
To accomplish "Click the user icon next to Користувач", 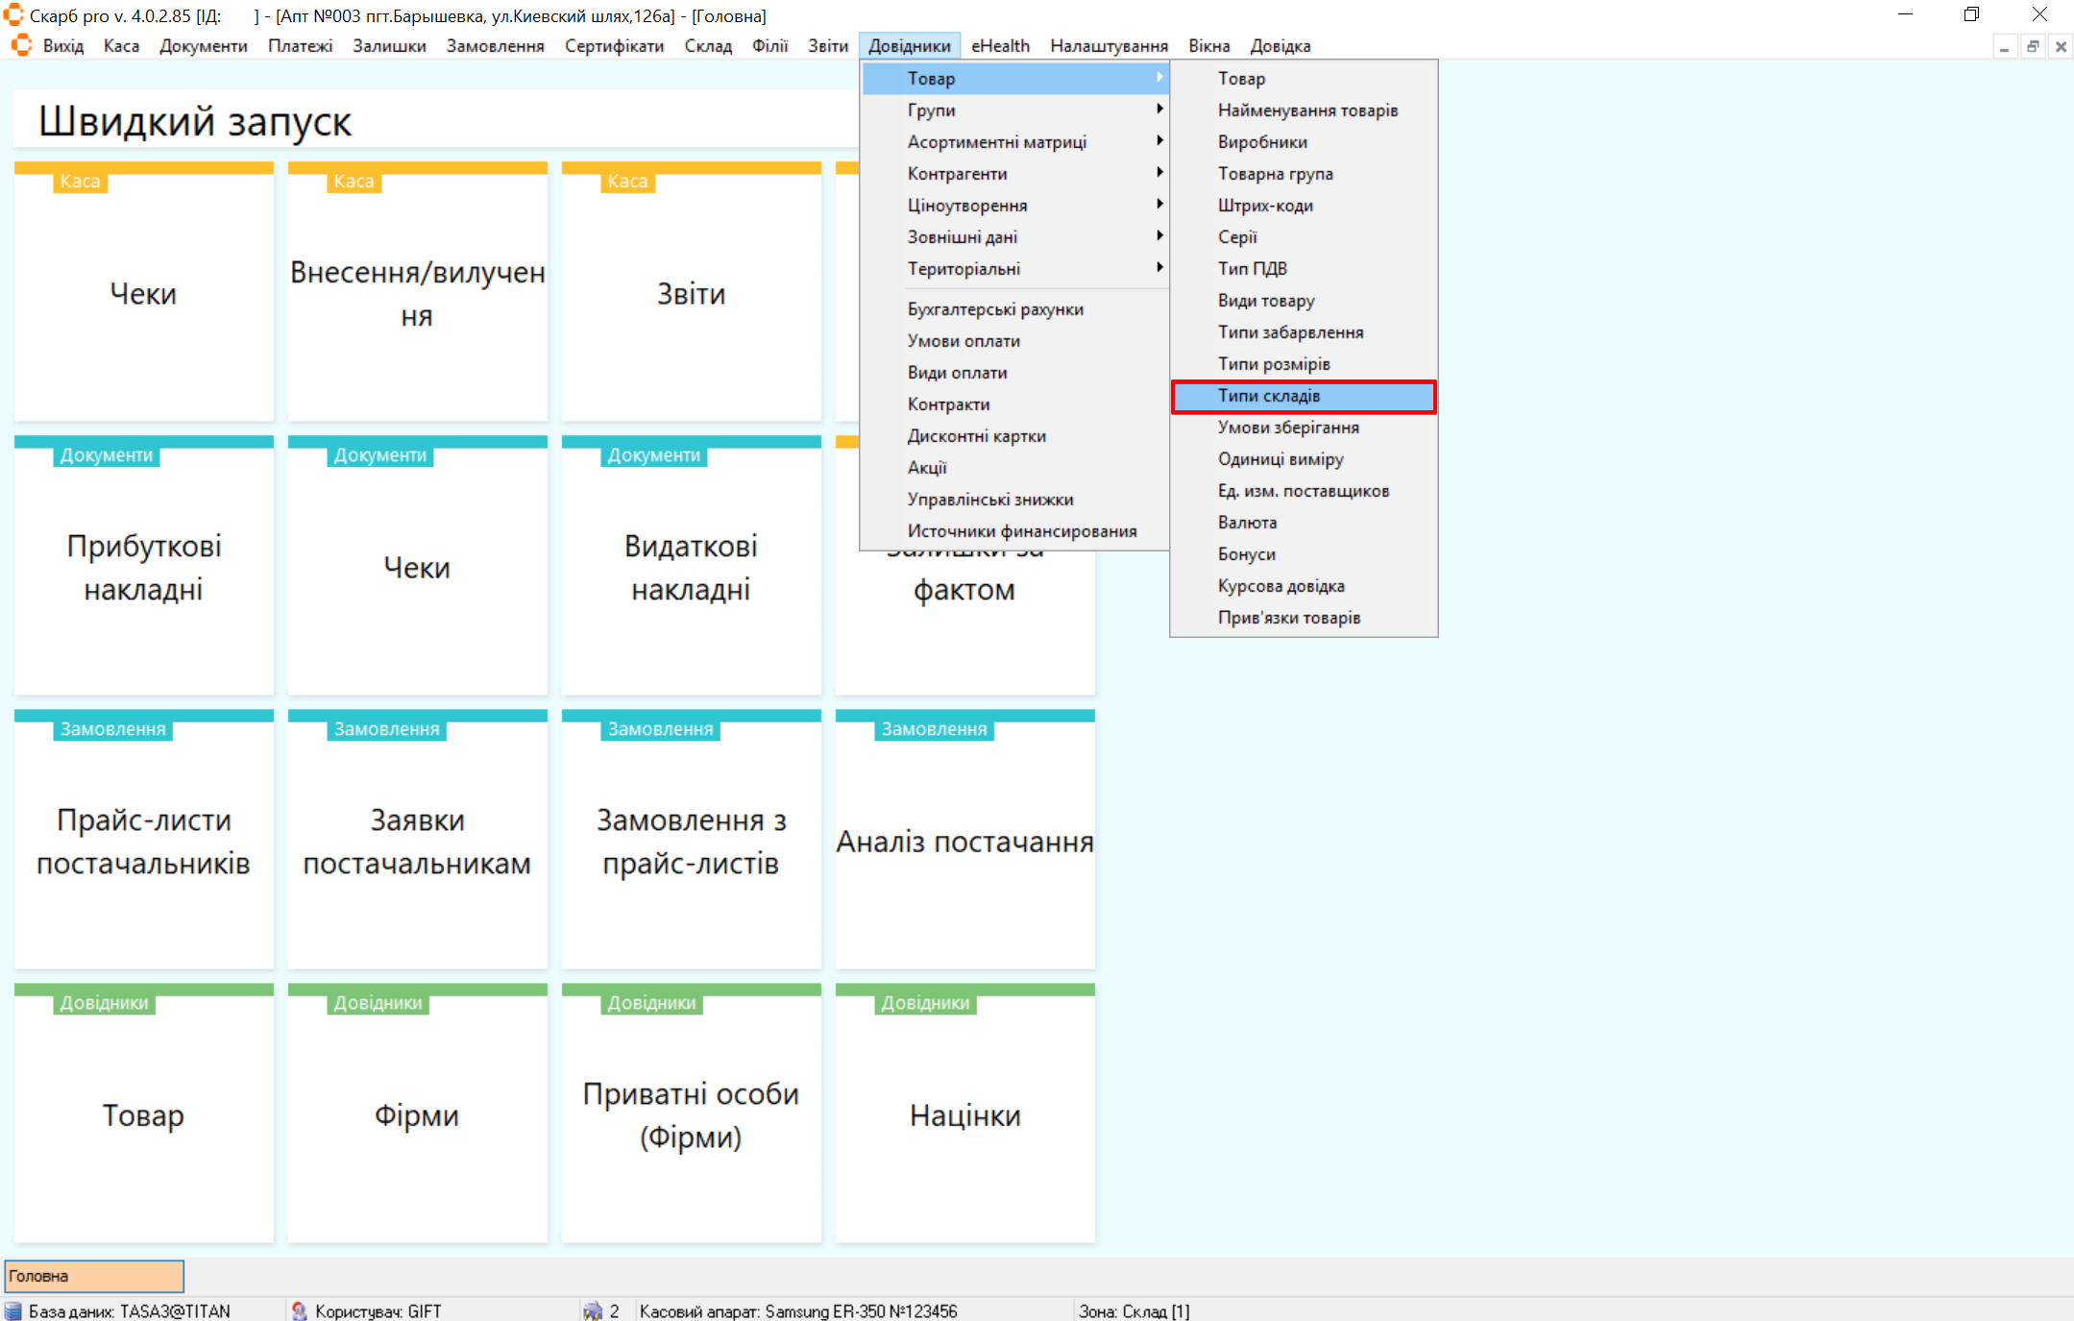I will [x=299, y=1310].
